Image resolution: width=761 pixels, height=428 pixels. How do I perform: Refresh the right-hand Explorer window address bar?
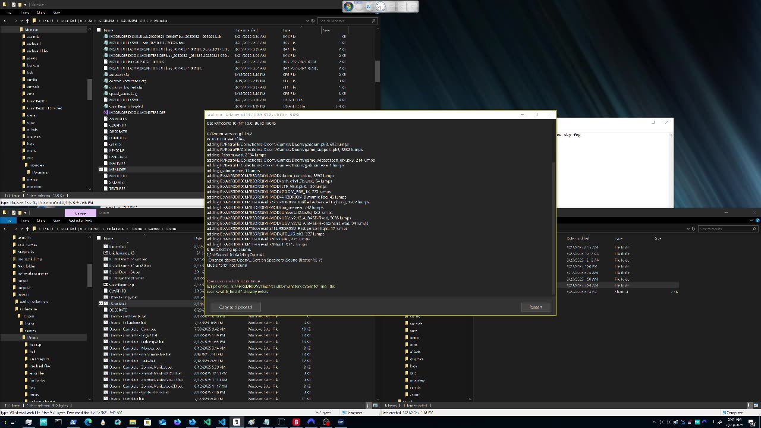tap(693, 228)
